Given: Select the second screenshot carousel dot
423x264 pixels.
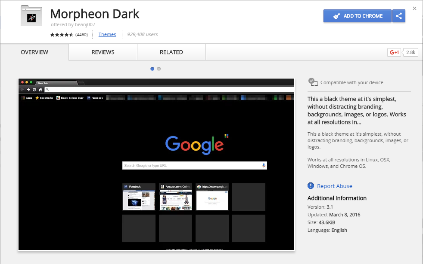Looking at the screenshot, I should (159, 69).
